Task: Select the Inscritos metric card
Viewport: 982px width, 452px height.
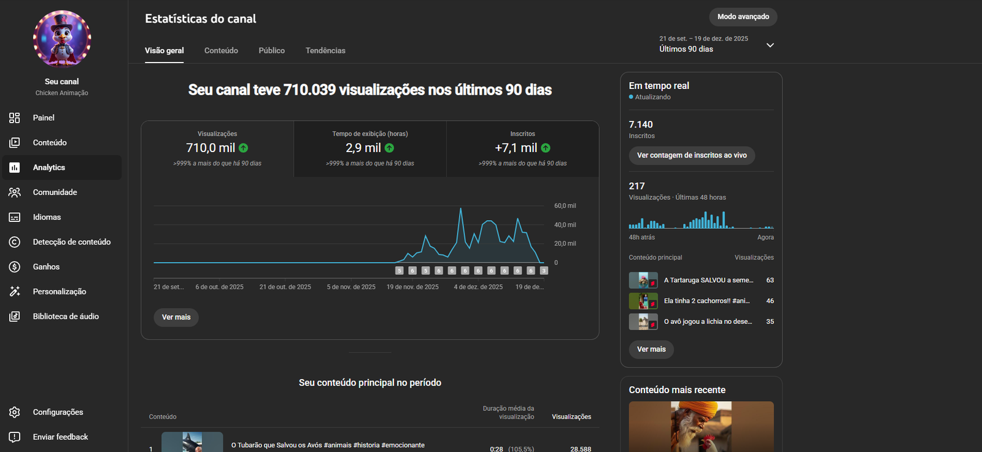Action: tap(522, 148)
